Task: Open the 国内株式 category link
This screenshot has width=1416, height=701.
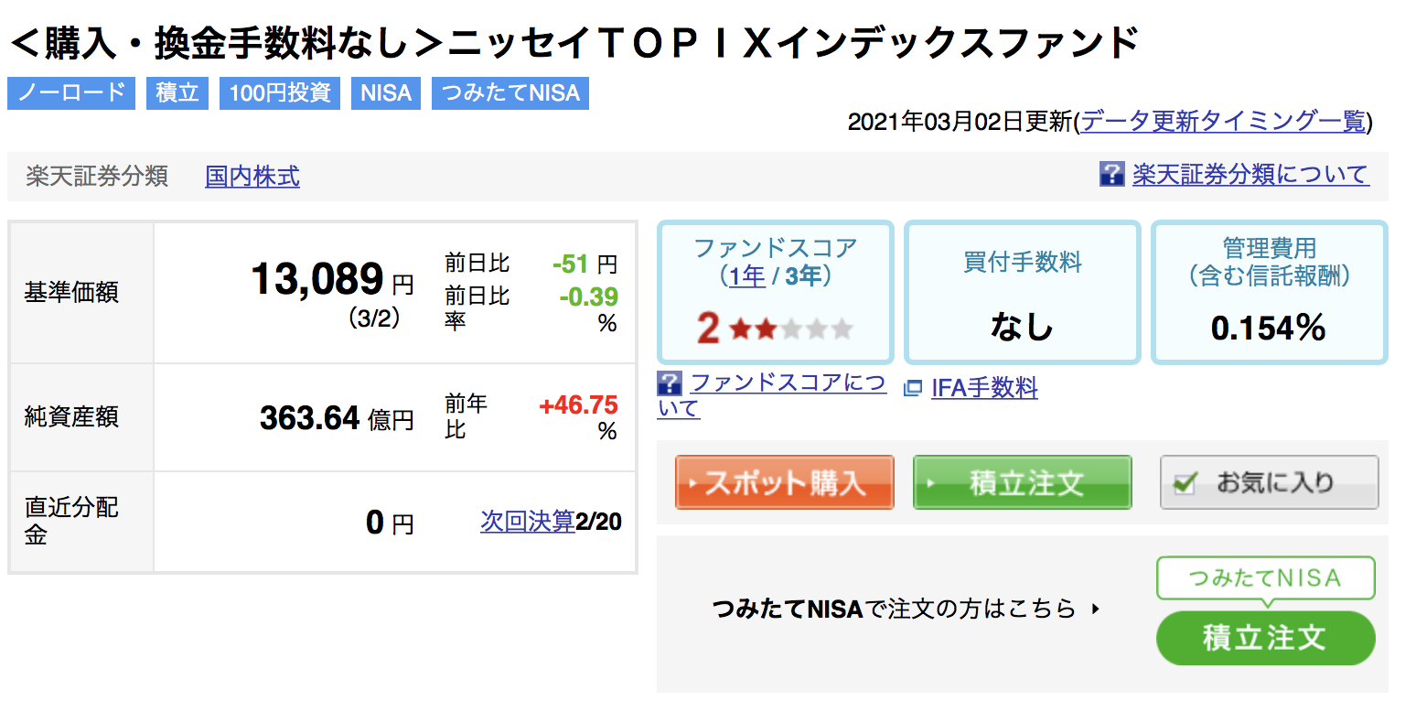Action: (252, 176)
